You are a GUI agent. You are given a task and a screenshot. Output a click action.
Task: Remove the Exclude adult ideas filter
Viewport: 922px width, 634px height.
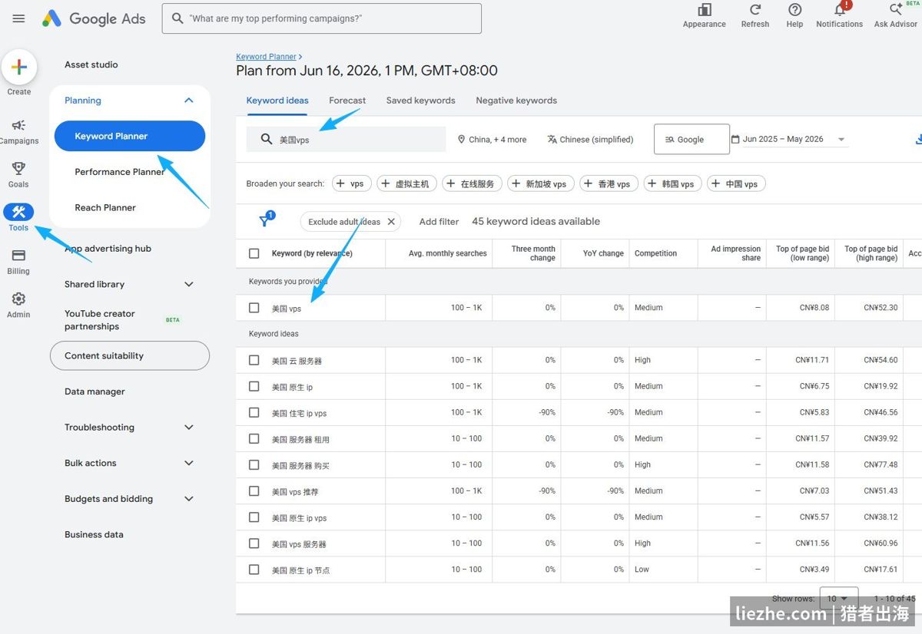click(391, 222)
